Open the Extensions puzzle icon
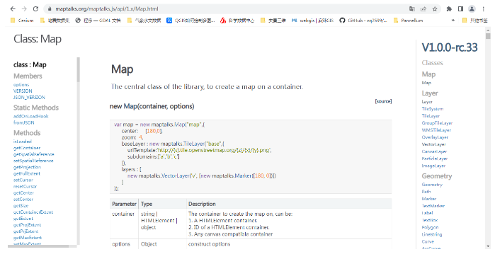495x259 pixels. pos(449,8)
